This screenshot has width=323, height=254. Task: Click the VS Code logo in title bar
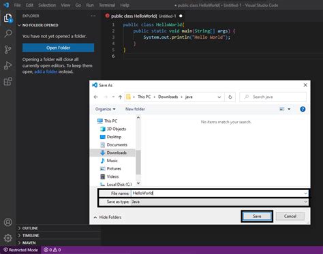[6, 5]
